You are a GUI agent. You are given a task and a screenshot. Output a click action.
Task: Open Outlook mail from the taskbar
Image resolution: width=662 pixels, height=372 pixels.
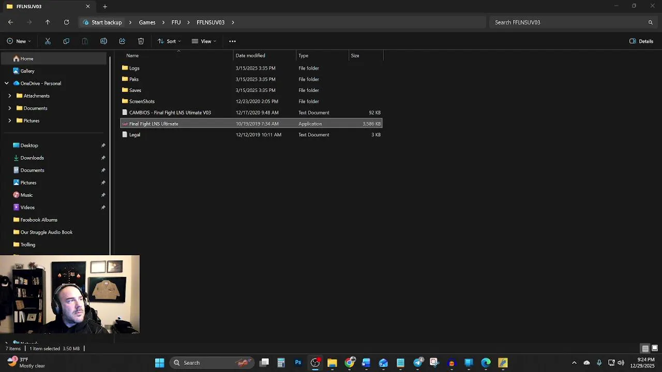coord(383,363)
